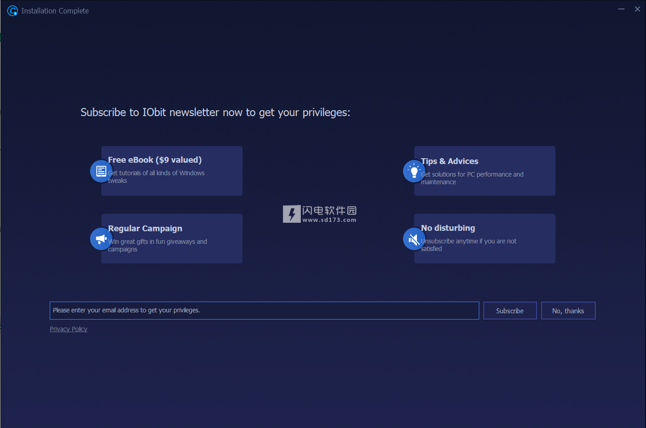Select the No disturbing heading
Screen dimensions: 646x428
(448, 228)
